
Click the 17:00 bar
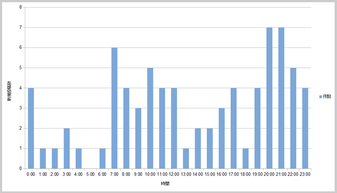click(x=234, y=128)
